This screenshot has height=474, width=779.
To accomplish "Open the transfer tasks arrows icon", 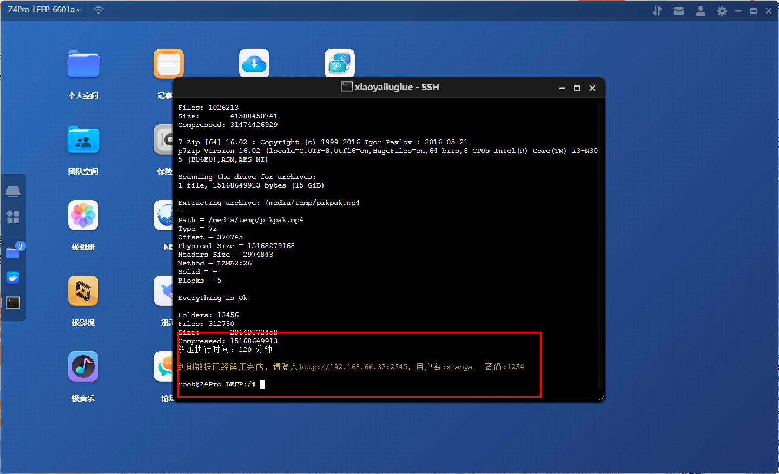I will pyautogui.click(x=657, y=11).
